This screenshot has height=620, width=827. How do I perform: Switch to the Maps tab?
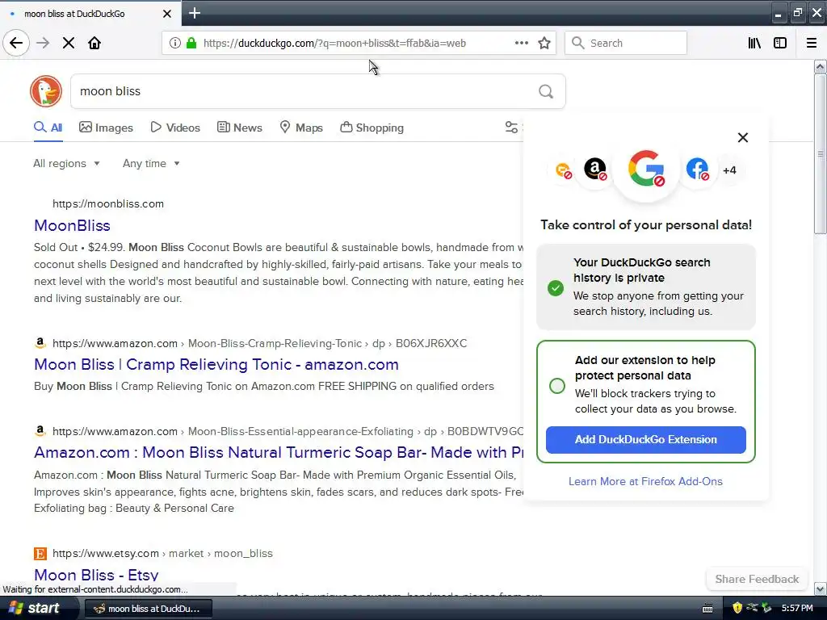pos(301,128)
